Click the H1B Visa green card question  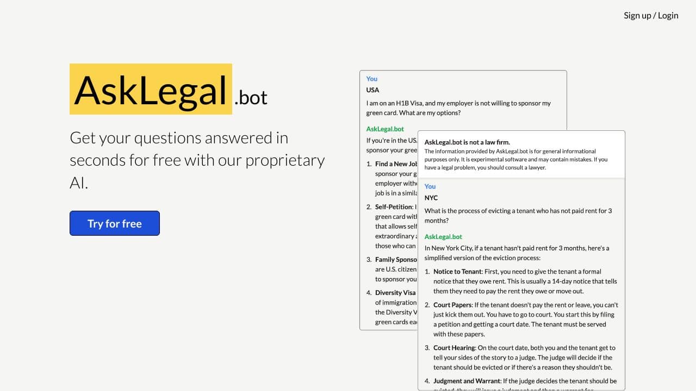point(458,108)
